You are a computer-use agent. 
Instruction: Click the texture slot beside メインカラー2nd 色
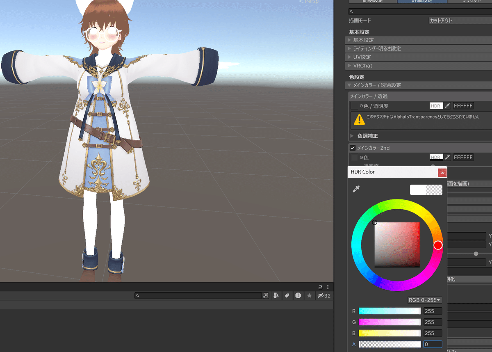[x=354, y=157]
